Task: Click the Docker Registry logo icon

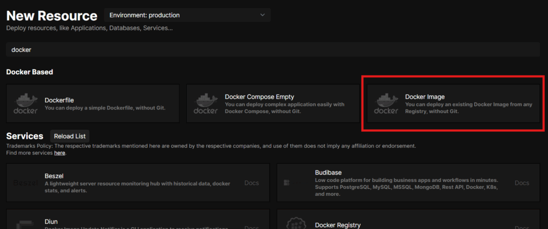Action: click(x=296, y=224)
